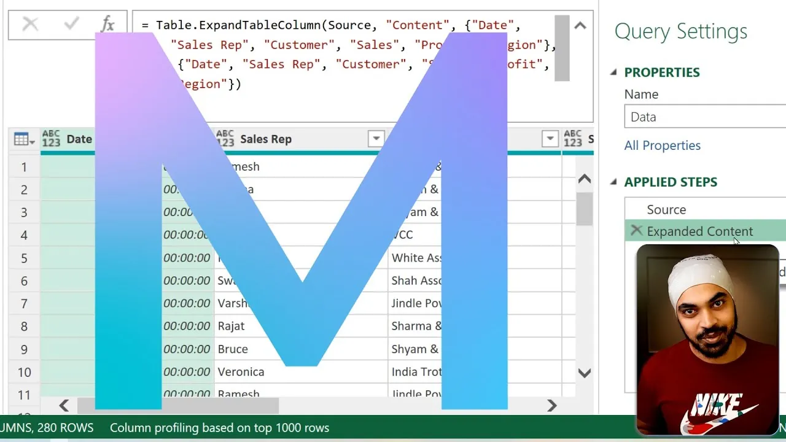The image size is (786, 442).
Task: Collapse the PROPERTIES section
Action: (x=613, y=72)
